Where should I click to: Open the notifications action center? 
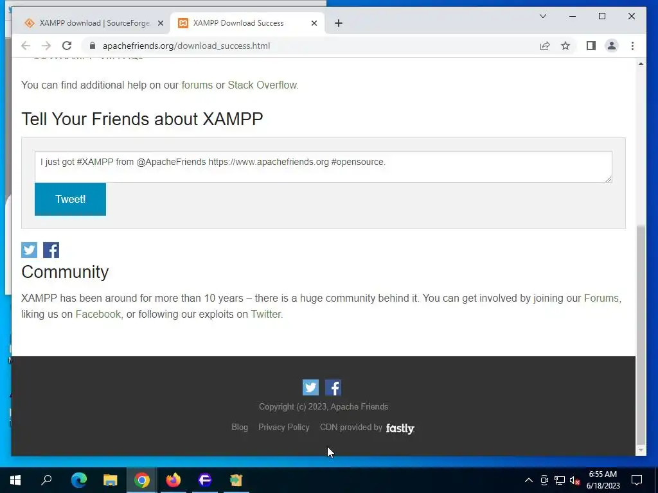(637, 480)
